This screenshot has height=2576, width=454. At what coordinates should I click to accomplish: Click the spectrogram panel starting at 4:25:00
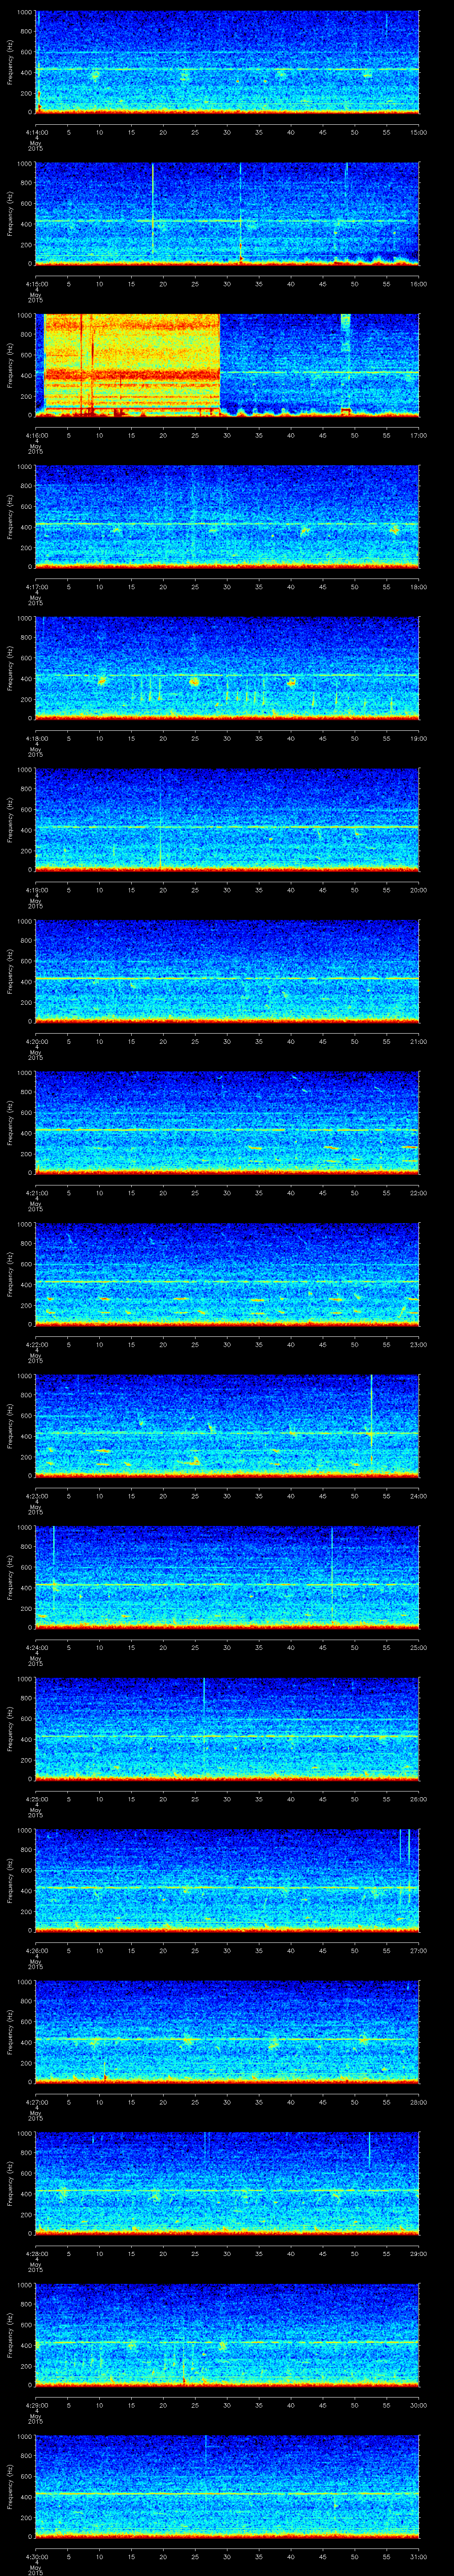pyautogui.click(x=227, y=1728)
